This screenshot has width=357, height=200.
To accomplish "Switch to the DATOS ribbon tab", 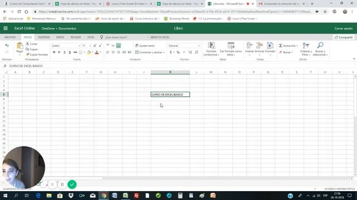I will pyautogui.click(x=60, y=37).
